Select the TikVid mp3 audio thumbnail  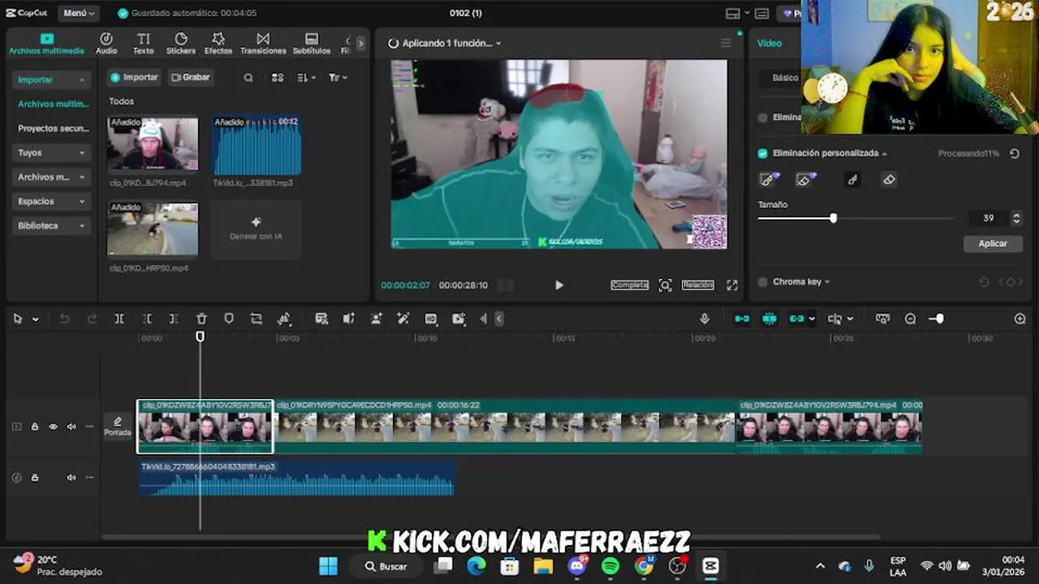tap(257, 144)
